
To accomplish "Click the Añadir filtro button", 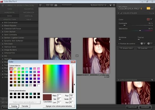I will click(x=127, y=48).
